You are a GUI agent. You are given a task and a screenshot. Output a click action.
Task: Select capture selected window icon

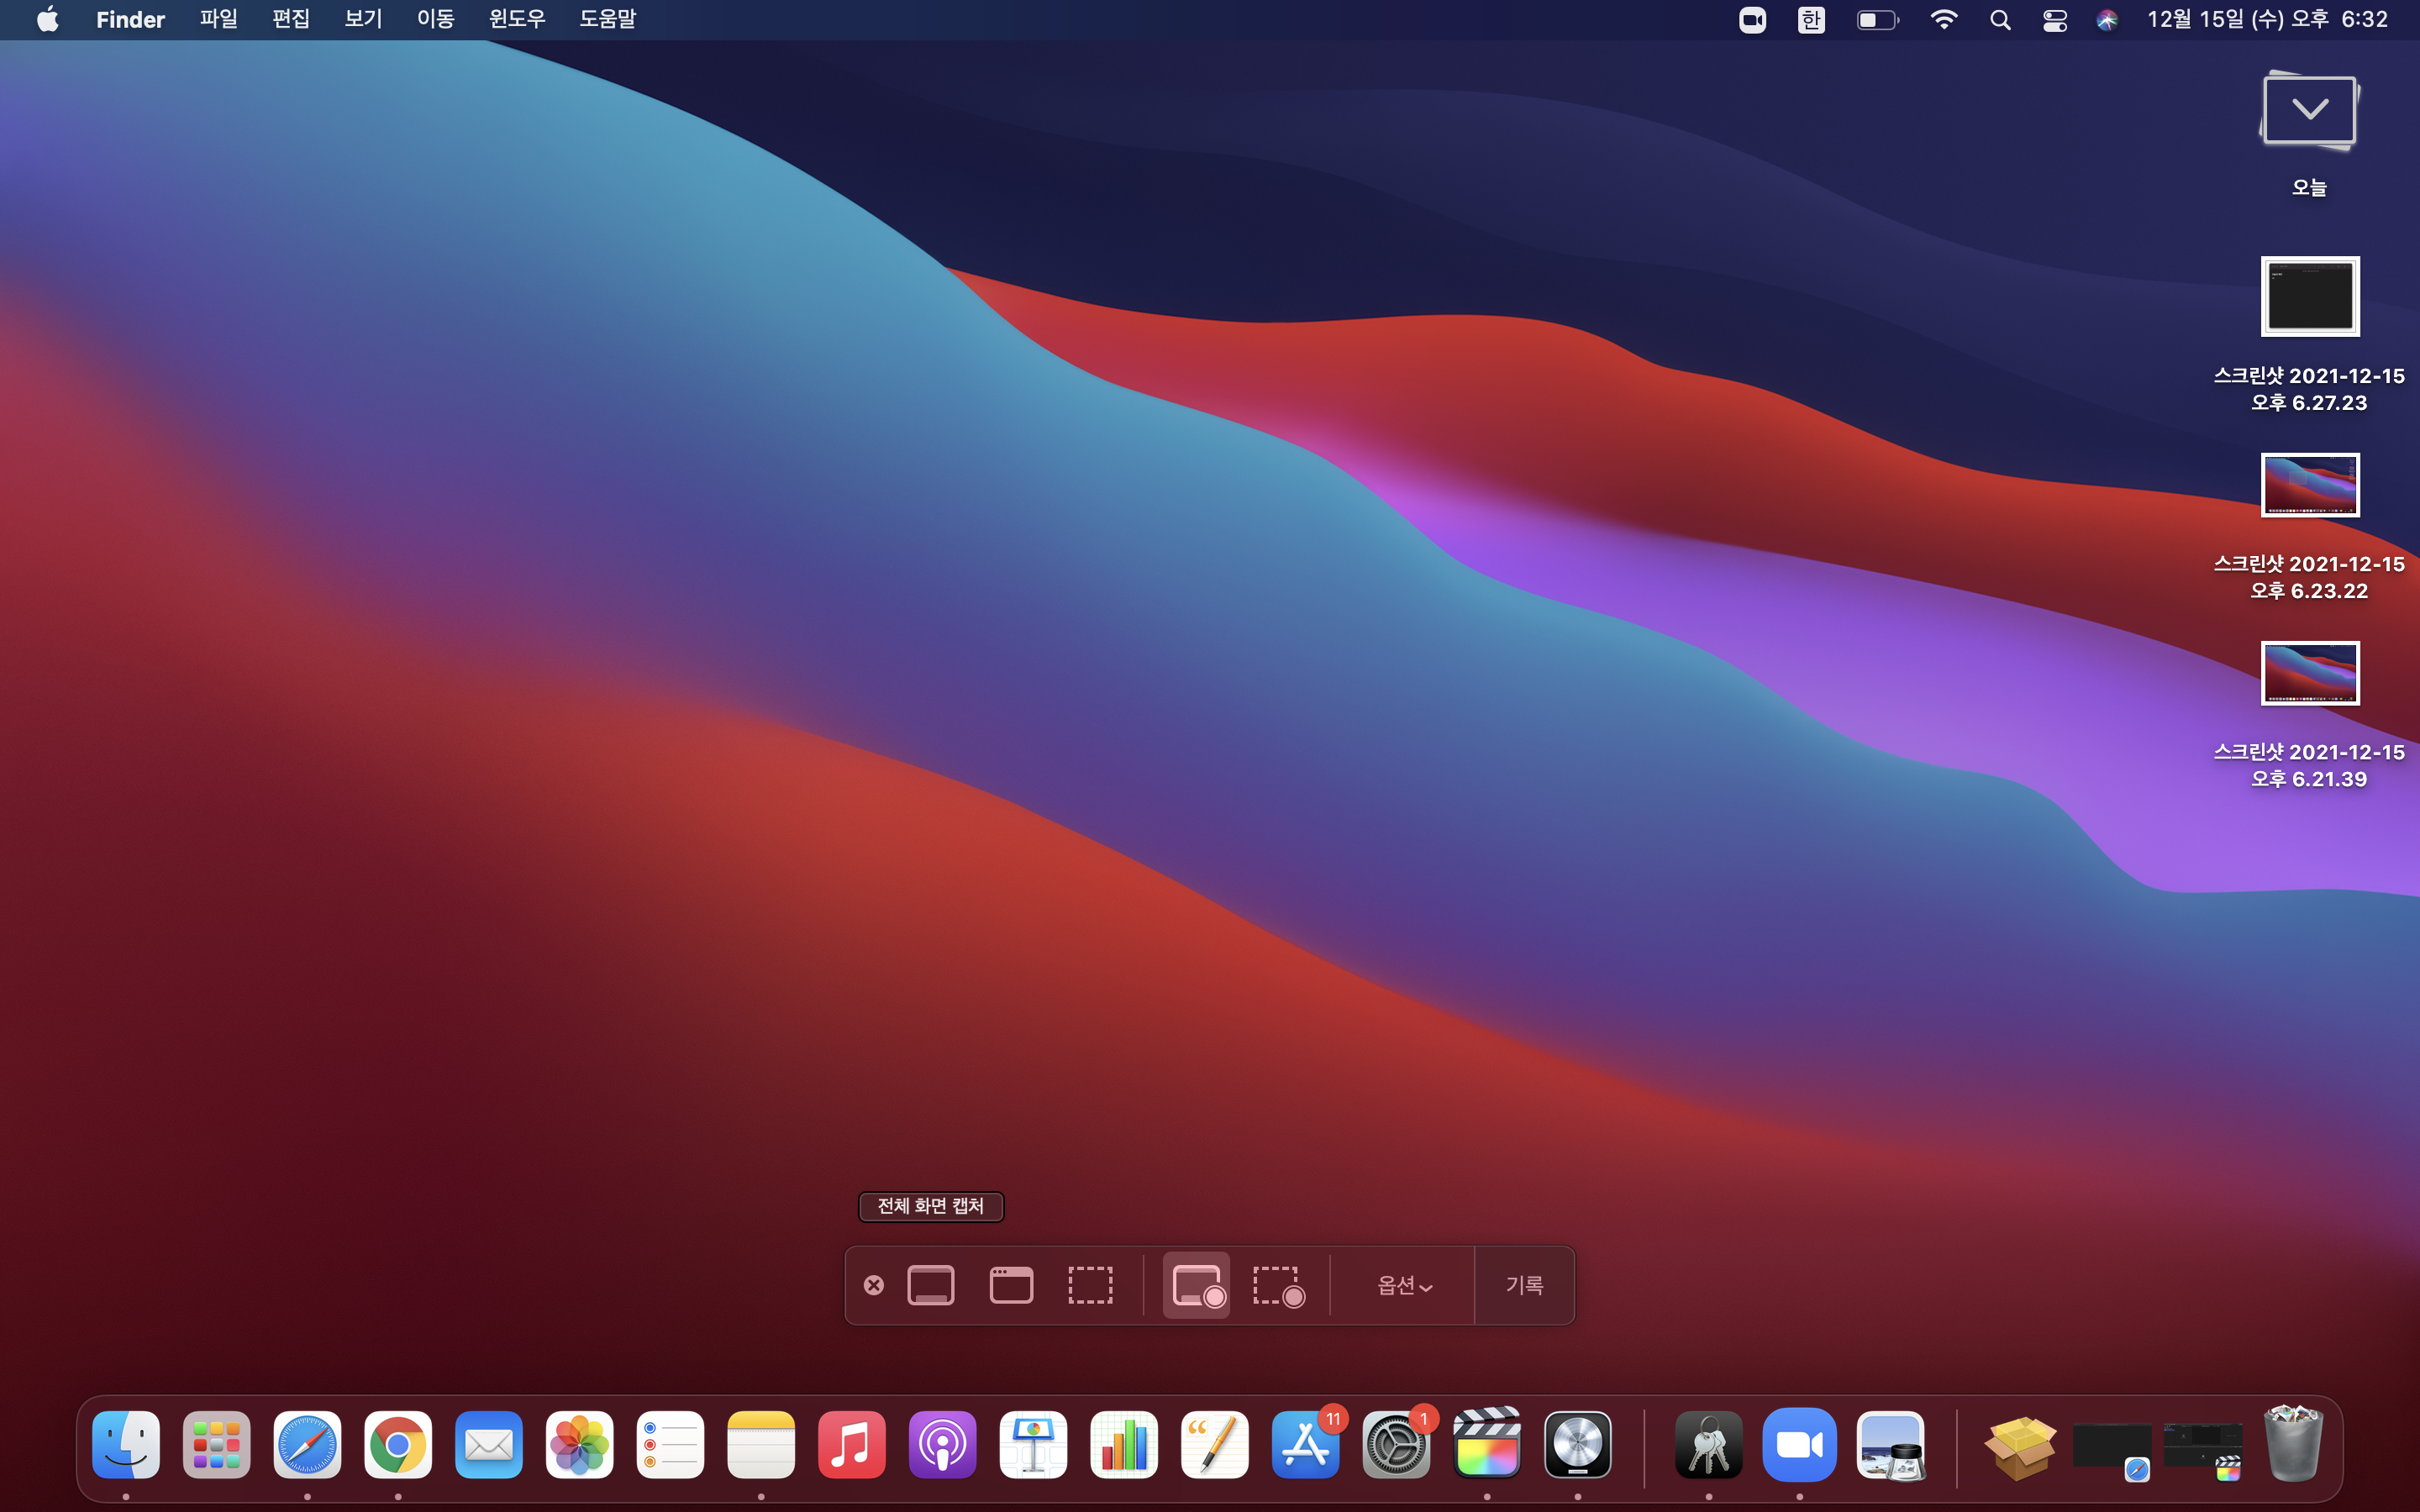coord(1011,1285)
